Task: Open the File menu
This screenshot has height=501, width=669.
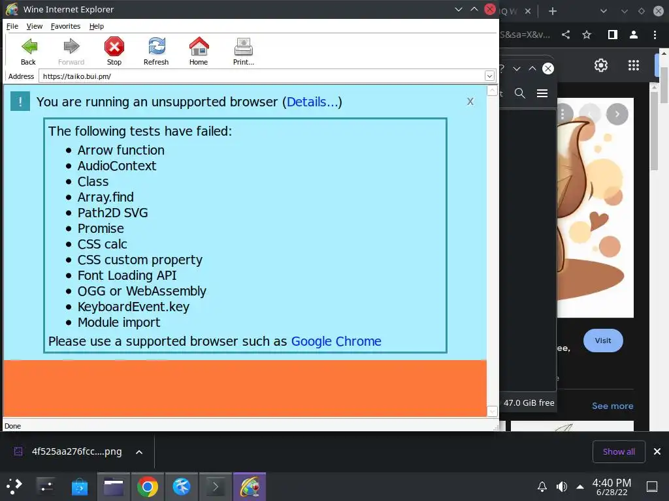Action: pos(12,26)
